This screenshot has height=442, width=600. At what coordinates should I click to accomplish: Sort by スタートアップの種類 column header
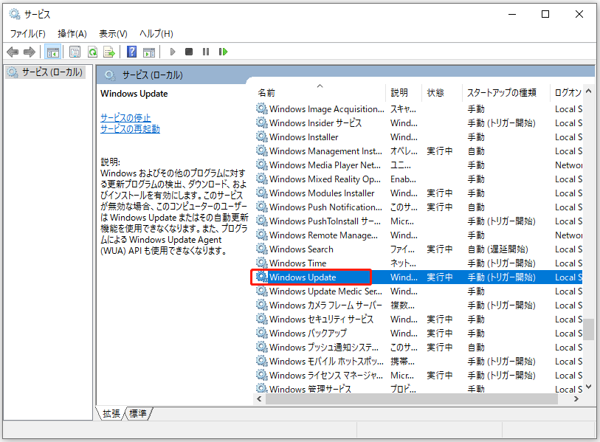pyautogui.click(x=506, y=92)
